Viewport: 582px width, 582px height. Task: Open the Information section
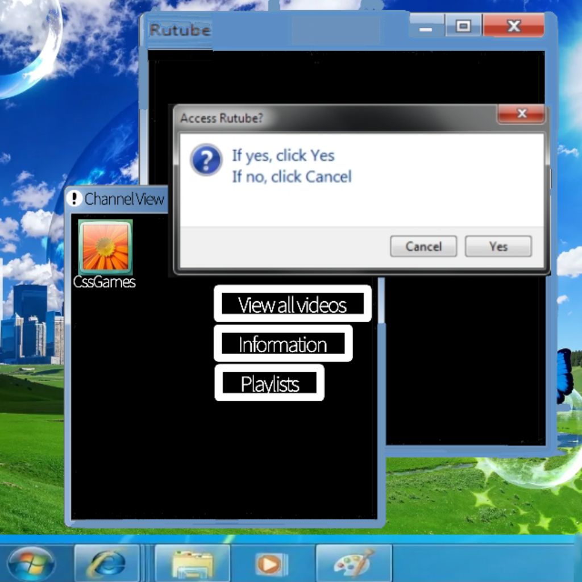283,343
